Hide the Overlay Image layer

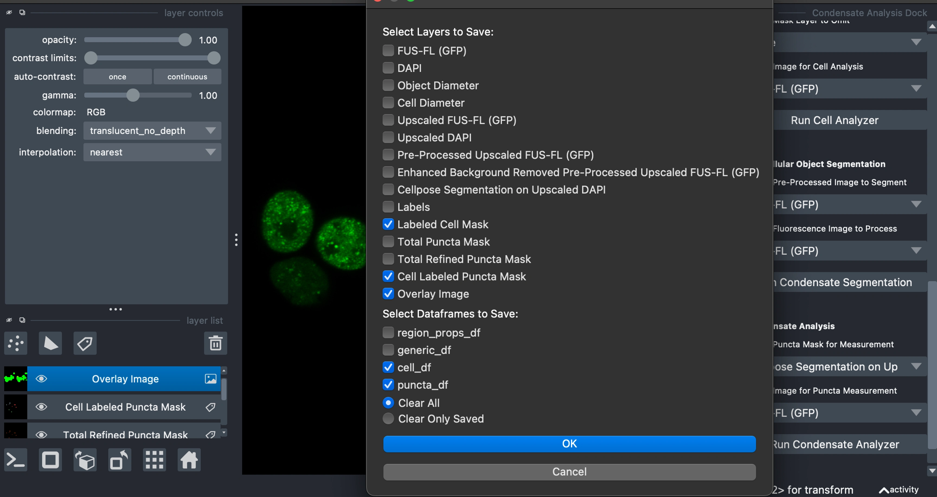pos(41,379)
